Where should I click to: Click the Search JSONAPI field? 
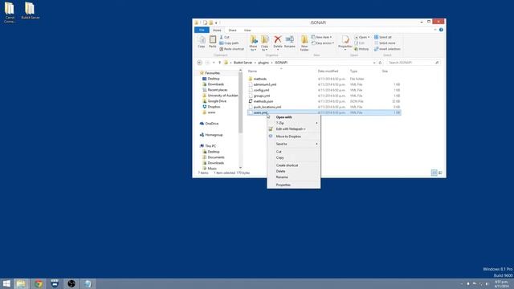pyautogui.click(x=414, y=63)
